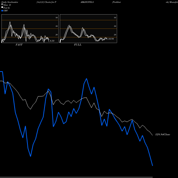The width and height of the screenshot is (178, 178).
Task: Click the FULL chart label
Action: 78,45
